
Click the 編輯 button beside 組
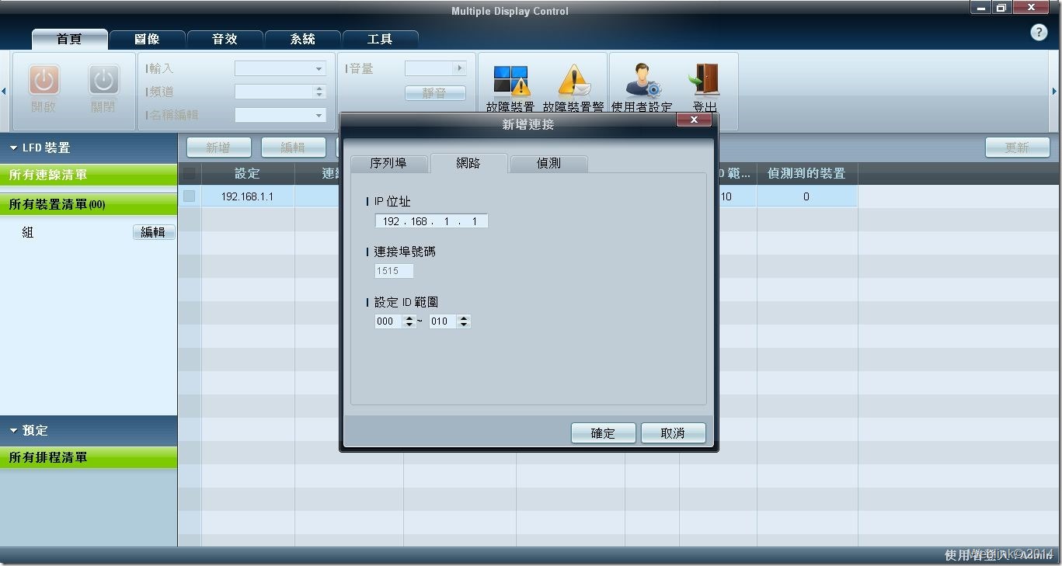[154, 232]
